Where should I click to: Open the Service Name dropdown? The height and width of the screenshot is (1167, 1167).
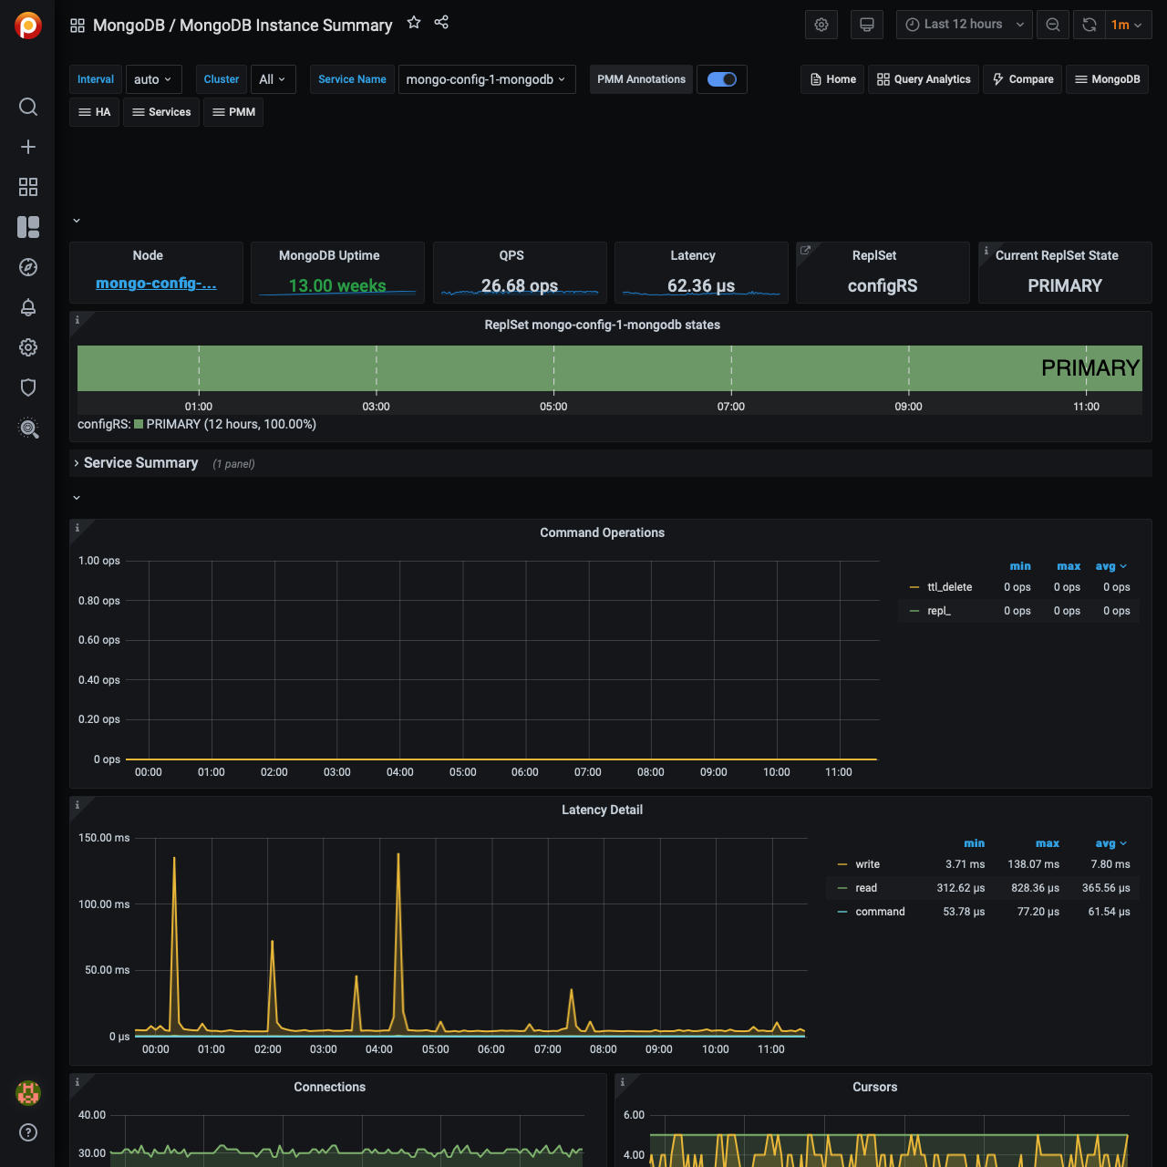[x=486, y=79]
